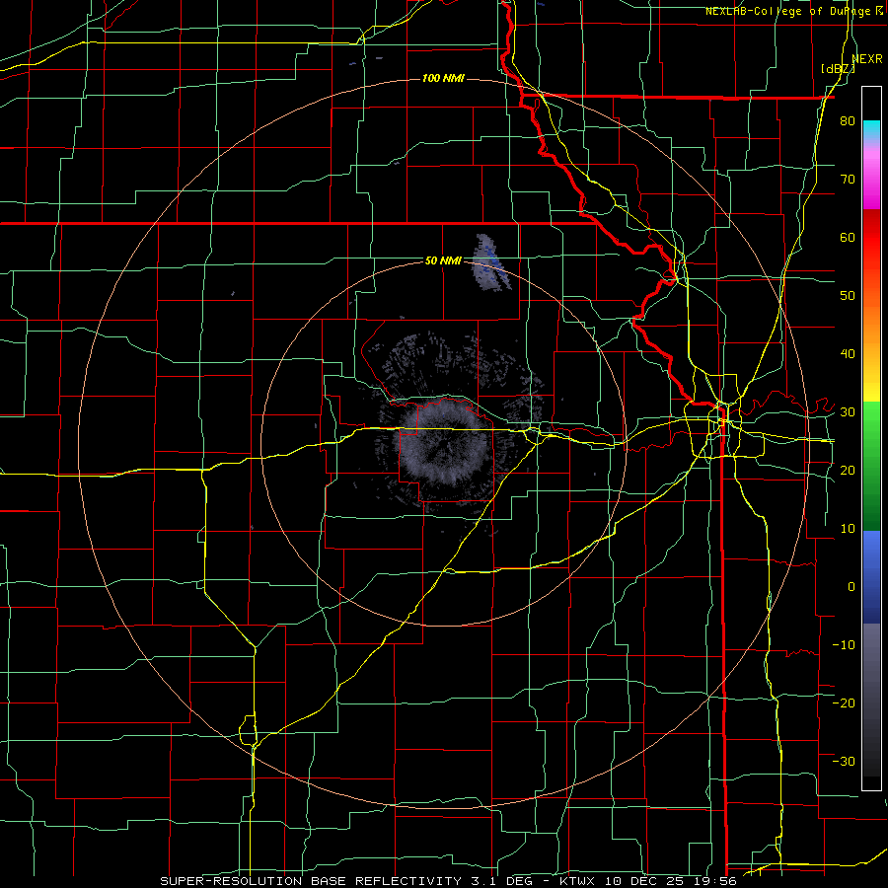Click the blue echo patch near 50 NMI label
The height and width of the screenshot is (888, 888).
click(x=490, y=262)
